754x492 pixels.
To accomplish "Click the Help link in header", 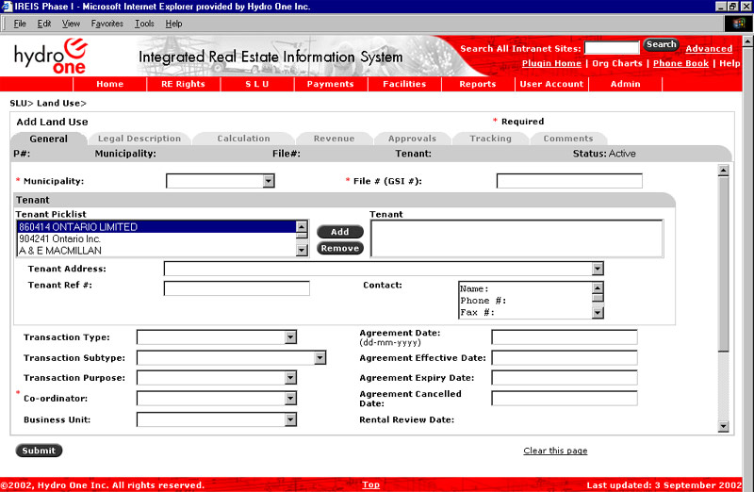I will coord(729,63).
